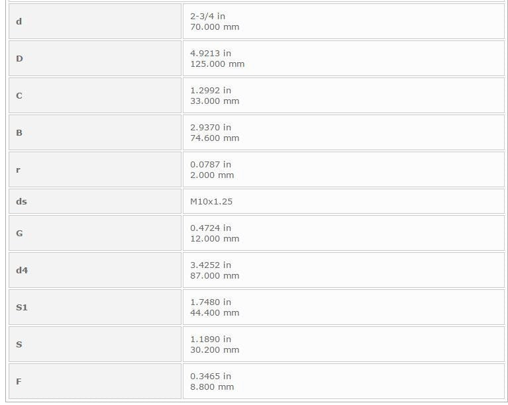This screenshot has height=405, width=508.
Task: Select the 44.400 mm value cell
Action: [344, 307]
